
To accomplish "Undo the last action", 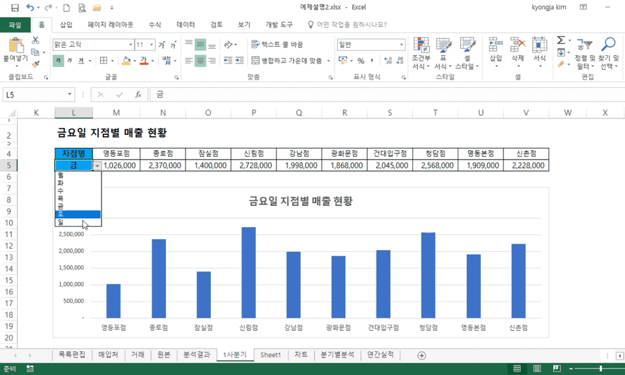I will 31,8.
